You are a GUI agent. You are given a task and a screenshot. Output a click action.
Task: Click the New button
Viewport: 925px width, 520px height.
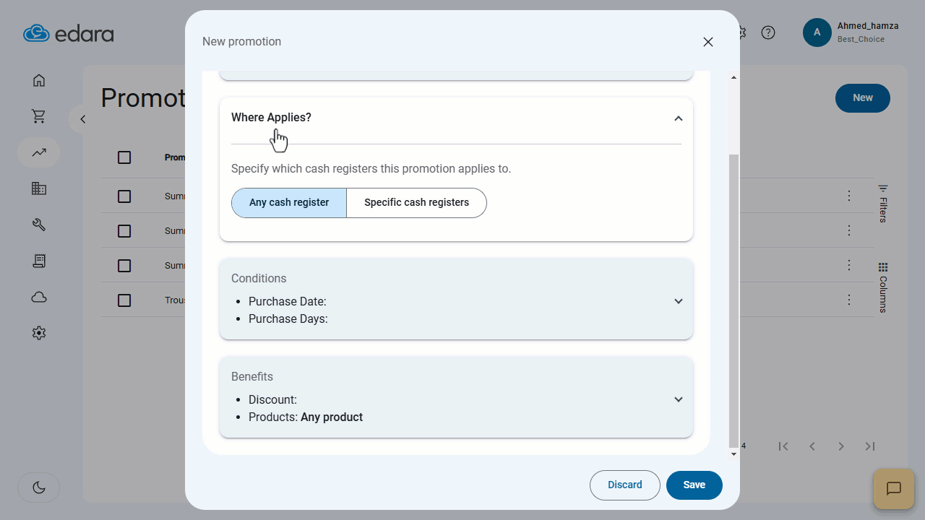pos(863,98)
